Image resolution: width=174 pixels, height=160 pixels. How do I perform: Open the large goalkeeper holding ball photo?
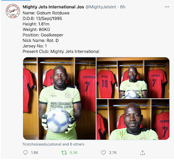[x=60, y=98]
